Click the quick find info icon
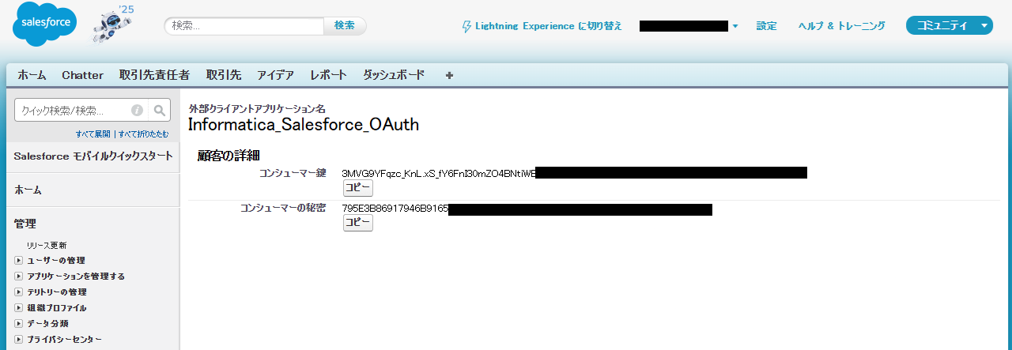 (137, 111)
